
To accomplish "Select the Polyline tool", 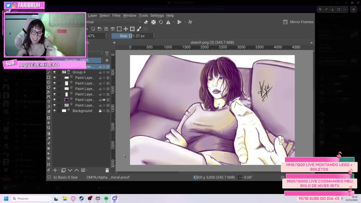I will tap(49, 92).
